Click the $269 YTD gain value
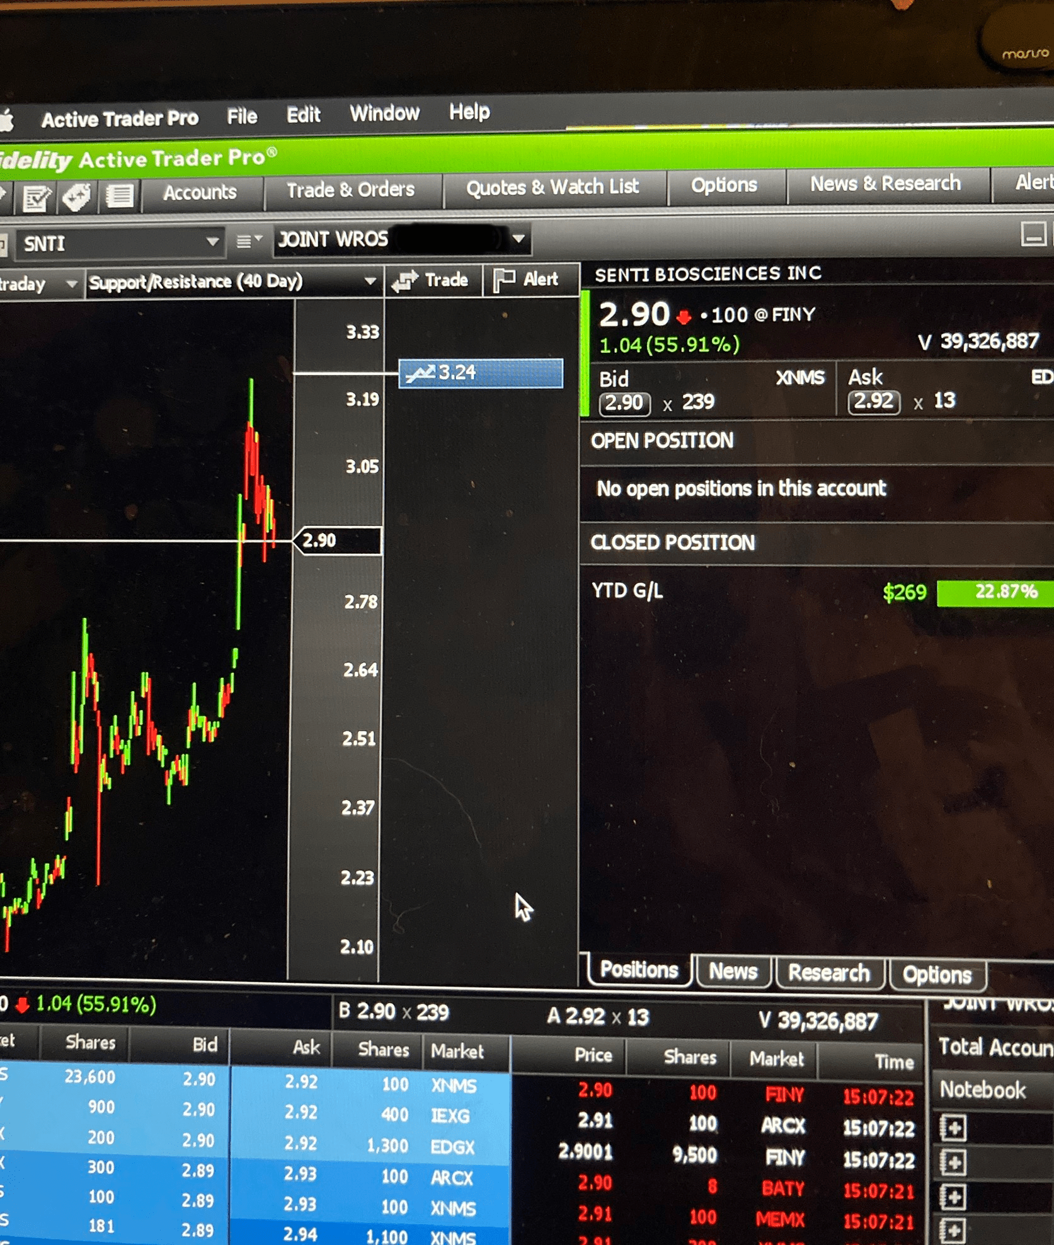 coord(905,593)
